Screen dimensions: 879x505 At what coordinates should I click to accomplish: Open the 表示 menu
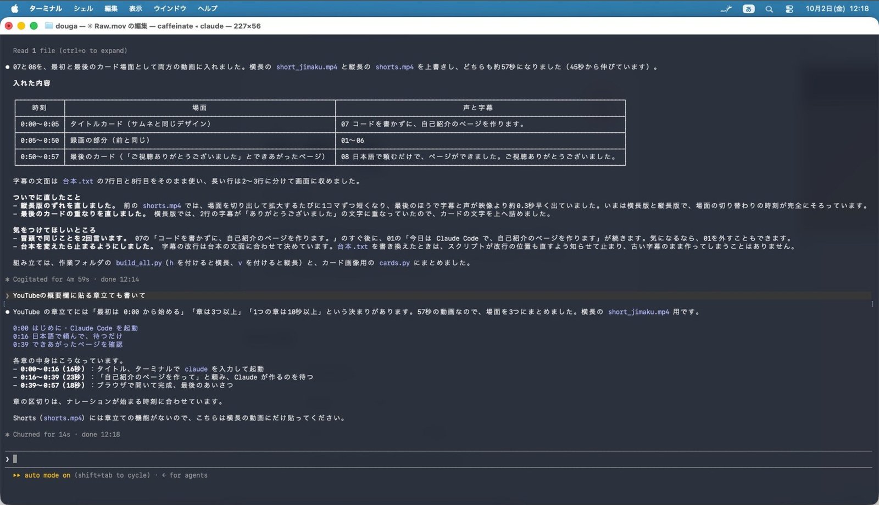(x=136, y=8)
